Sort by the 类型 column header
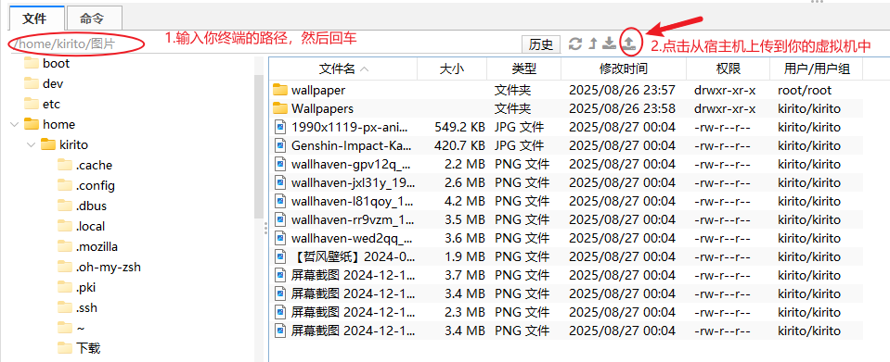Viewport: 890px width, 362px height. point(524,69)
